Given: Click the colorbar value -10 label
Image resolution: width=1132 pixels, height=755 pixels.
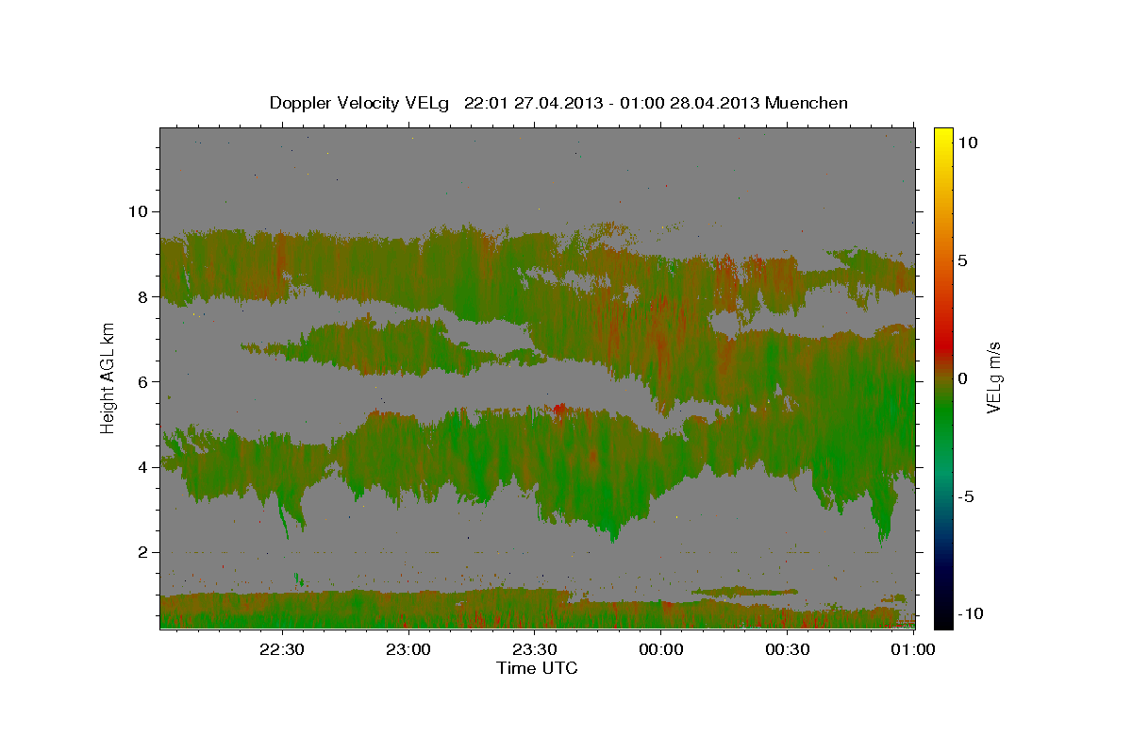Looking at the screenshot, I should (x=971, y=613).
